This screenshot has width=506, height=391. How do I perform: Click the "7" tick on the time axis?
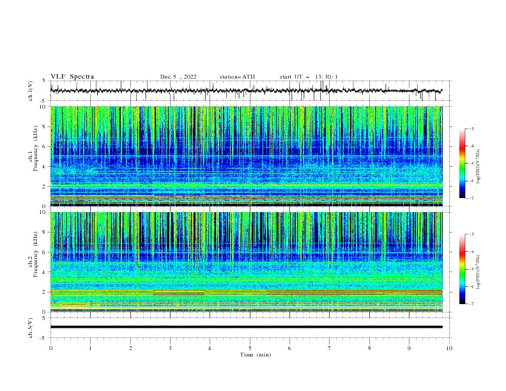[330, 348]
